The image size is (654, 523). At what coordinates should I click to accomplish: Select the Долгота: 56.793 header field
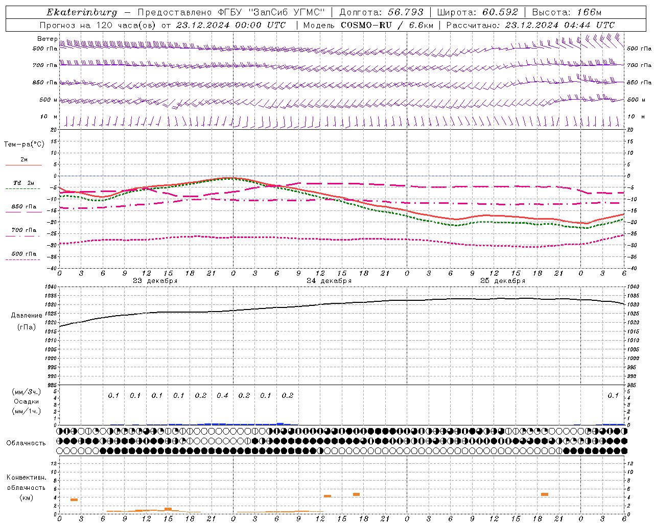(382, 12)
